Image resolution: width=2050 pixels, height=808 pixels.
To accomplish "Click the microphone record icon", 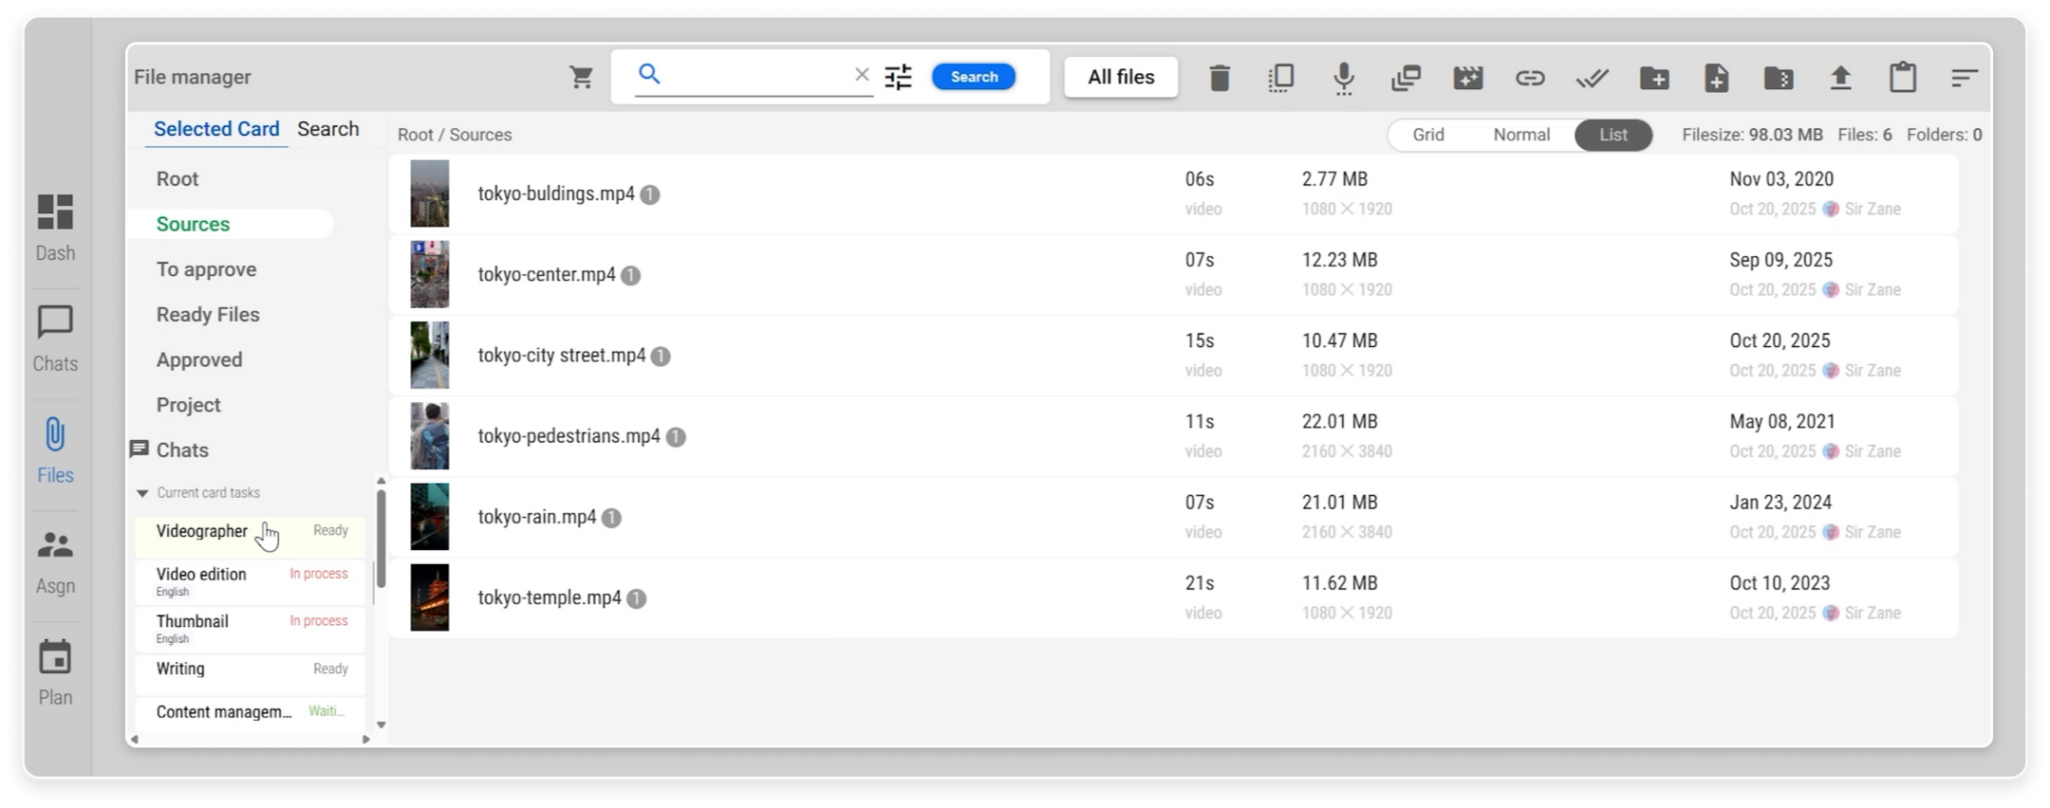I will [1343, 78].
